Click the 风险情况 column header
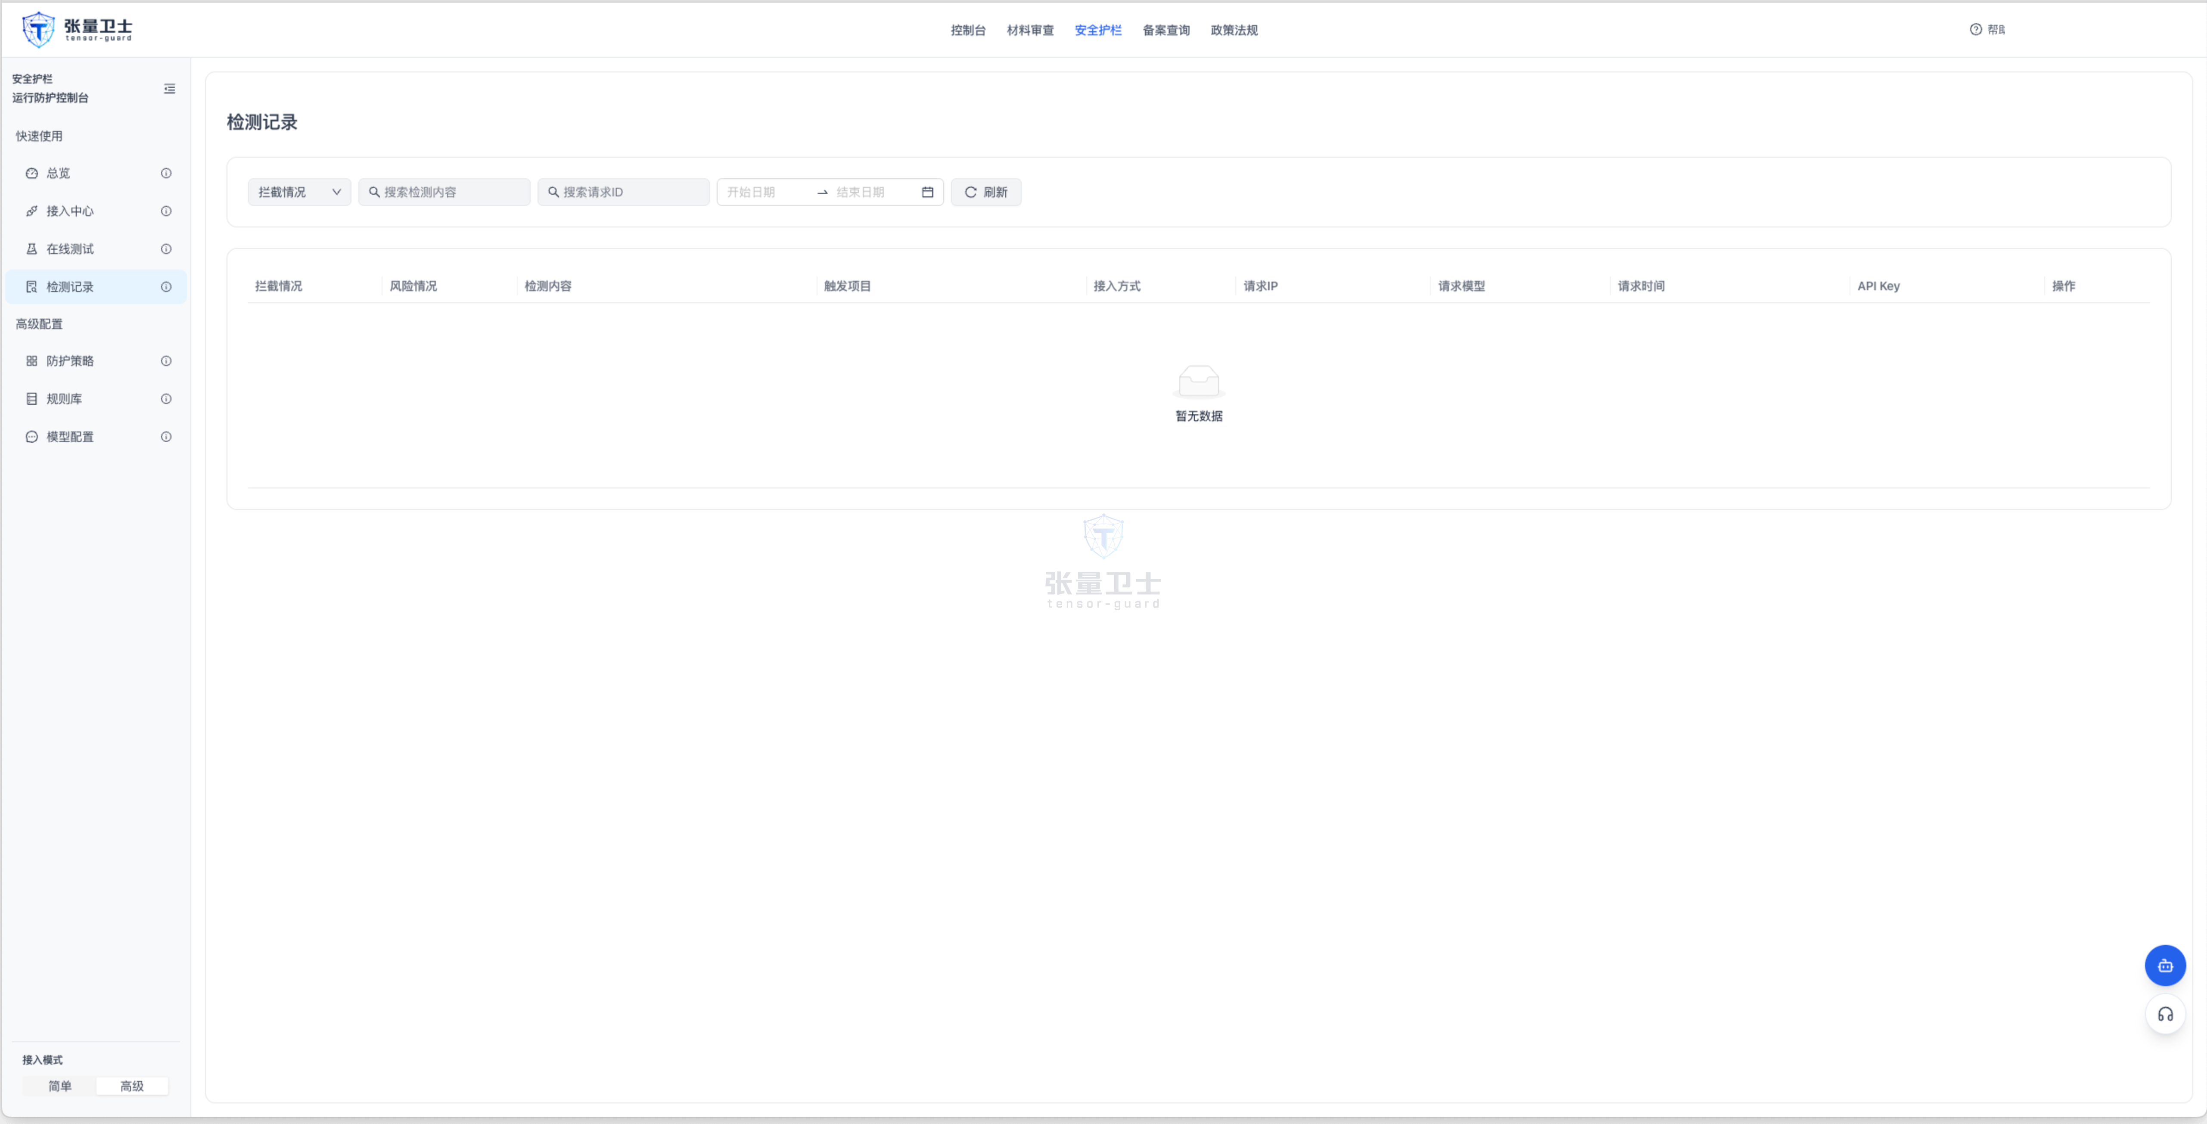Viewport: 2207px width, 1124px height. [413, 286]
